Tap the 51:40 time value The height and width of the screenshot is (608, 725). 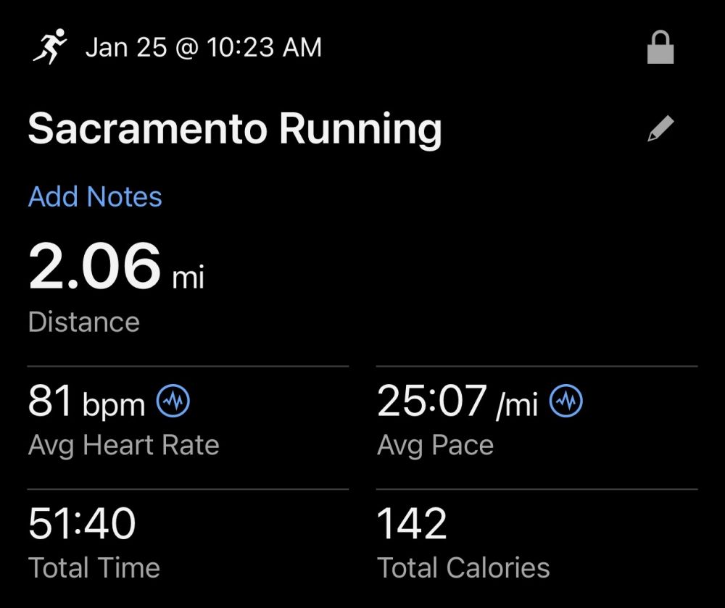(x=82, y=523)
